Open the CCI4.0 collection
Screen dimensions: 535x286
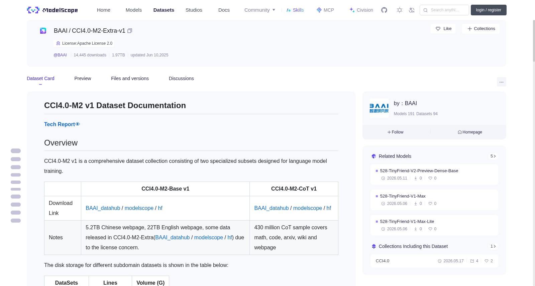[434, 261]
